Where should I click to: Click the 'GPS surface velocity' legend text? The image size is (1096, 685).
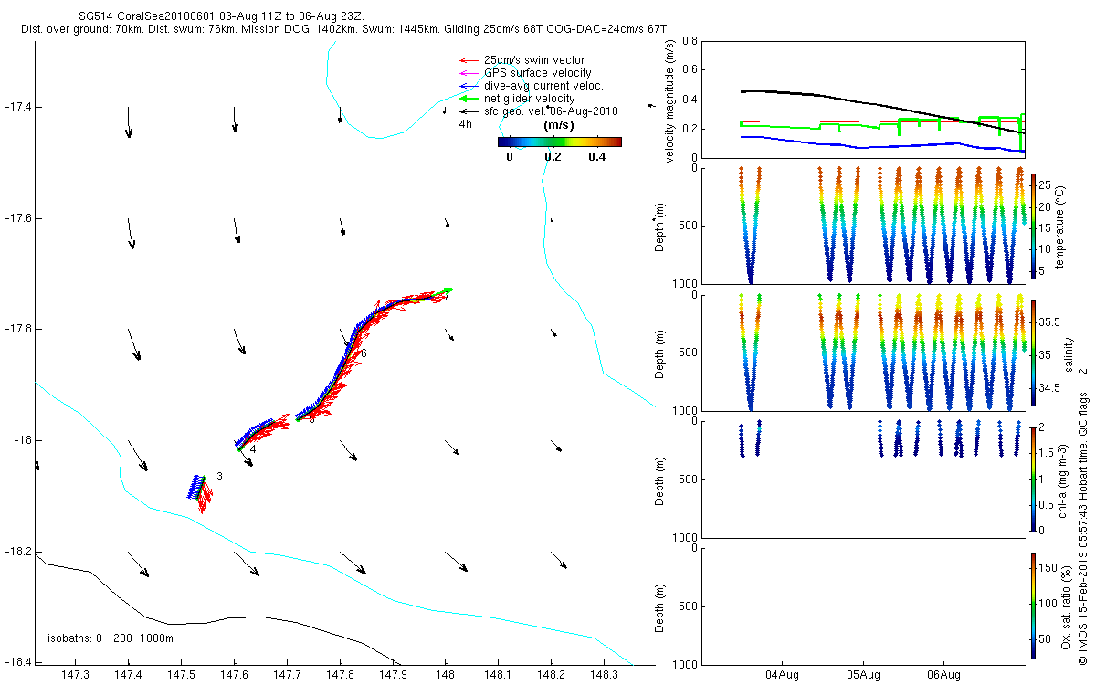537,73
